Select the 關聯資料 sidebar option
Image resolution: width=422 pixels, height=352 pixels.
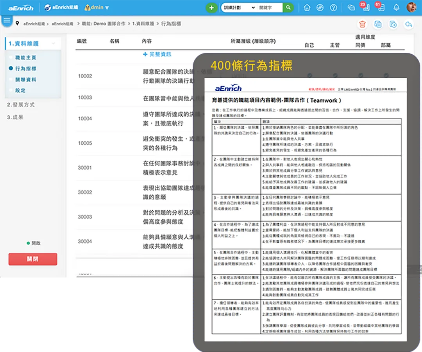pyautogui.click(x=25, y=79)
